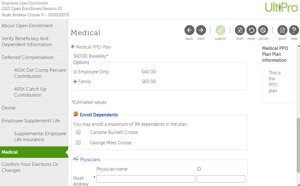
Task: Print the page with print icon
Action: pos(282,30)
